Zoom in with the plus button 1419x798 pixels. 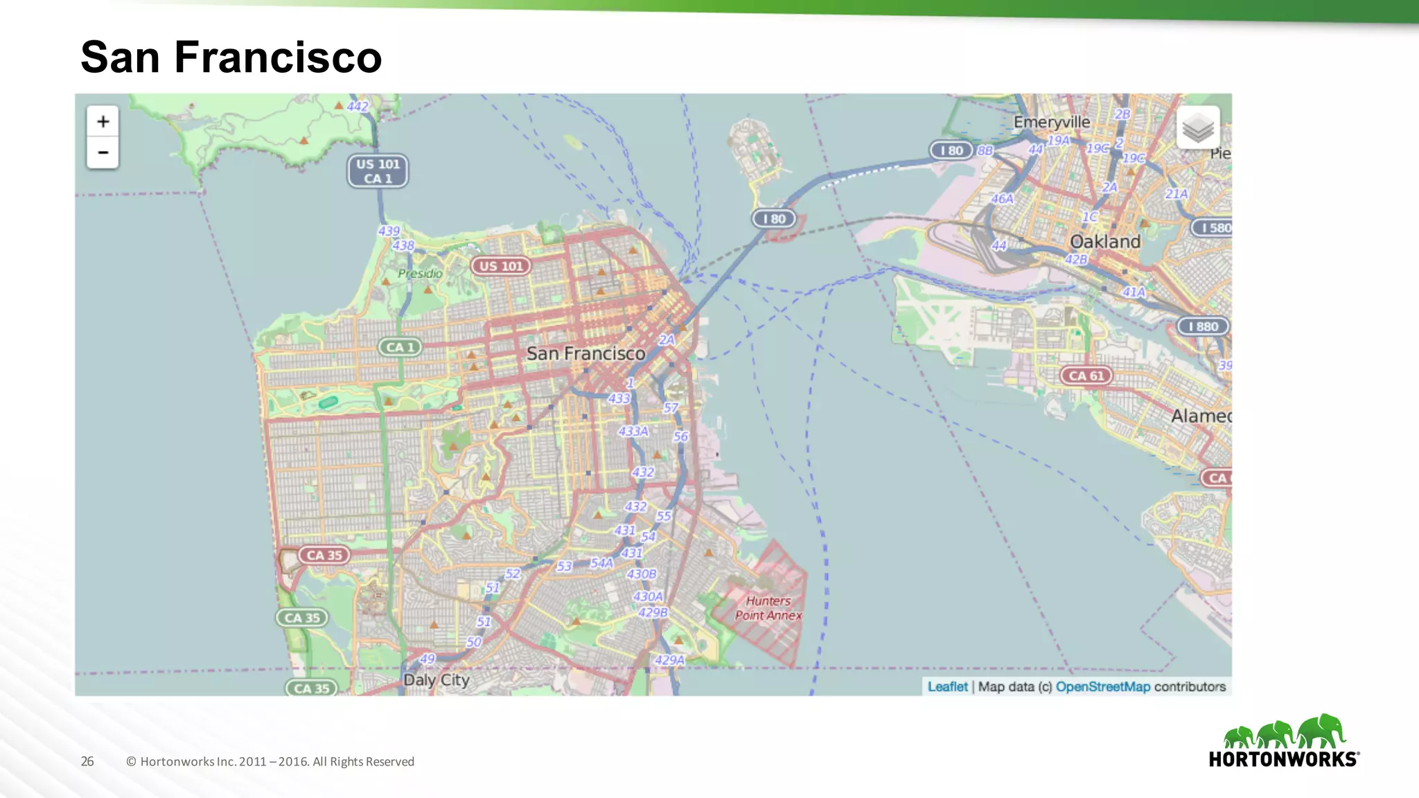(103, 122)
